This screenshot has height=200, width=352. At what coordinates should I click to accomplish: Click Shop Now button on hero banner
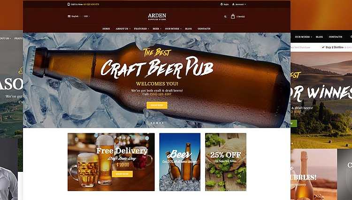click(x=157, y=105)
